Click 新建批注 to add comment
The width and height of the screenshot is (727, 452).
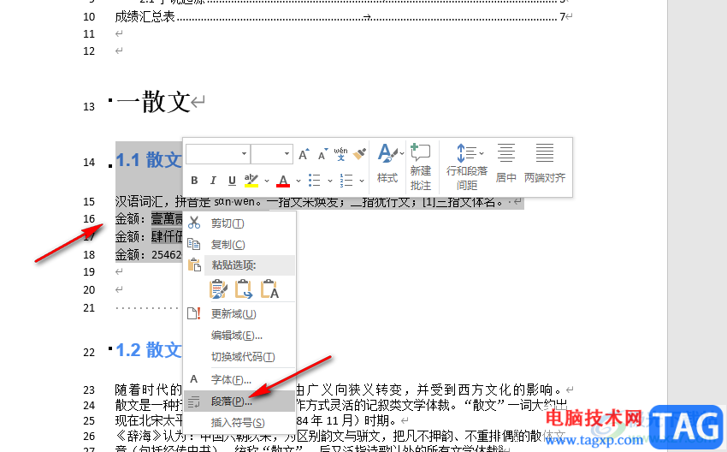[421, 167]
